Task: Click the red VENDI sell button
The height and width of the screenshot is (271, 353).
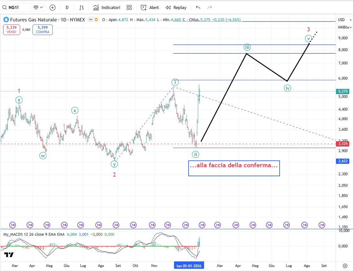Action: 12,30
